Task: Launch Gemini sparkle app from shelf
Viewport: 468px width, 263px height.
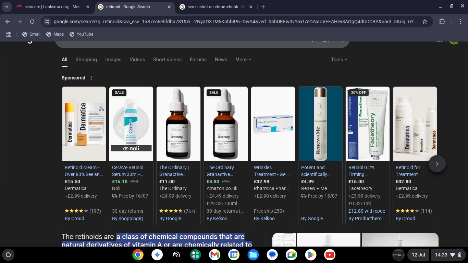Action: tap(157, 255)
